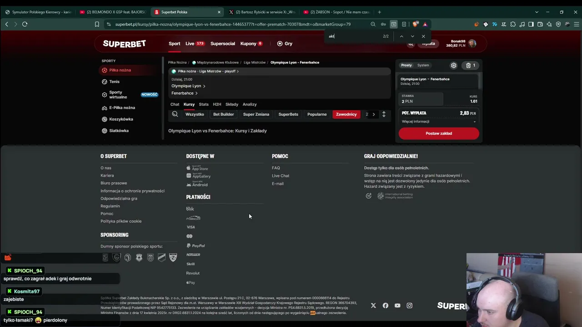Viewport: 582px width, 327px height.
Task: Switch to the Składy tab
Action: (232, 104)
